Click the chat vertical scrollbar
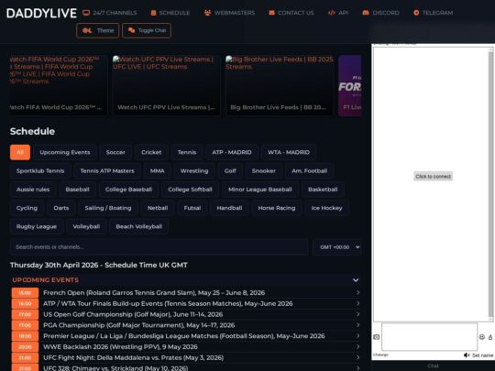 [490, 183]
